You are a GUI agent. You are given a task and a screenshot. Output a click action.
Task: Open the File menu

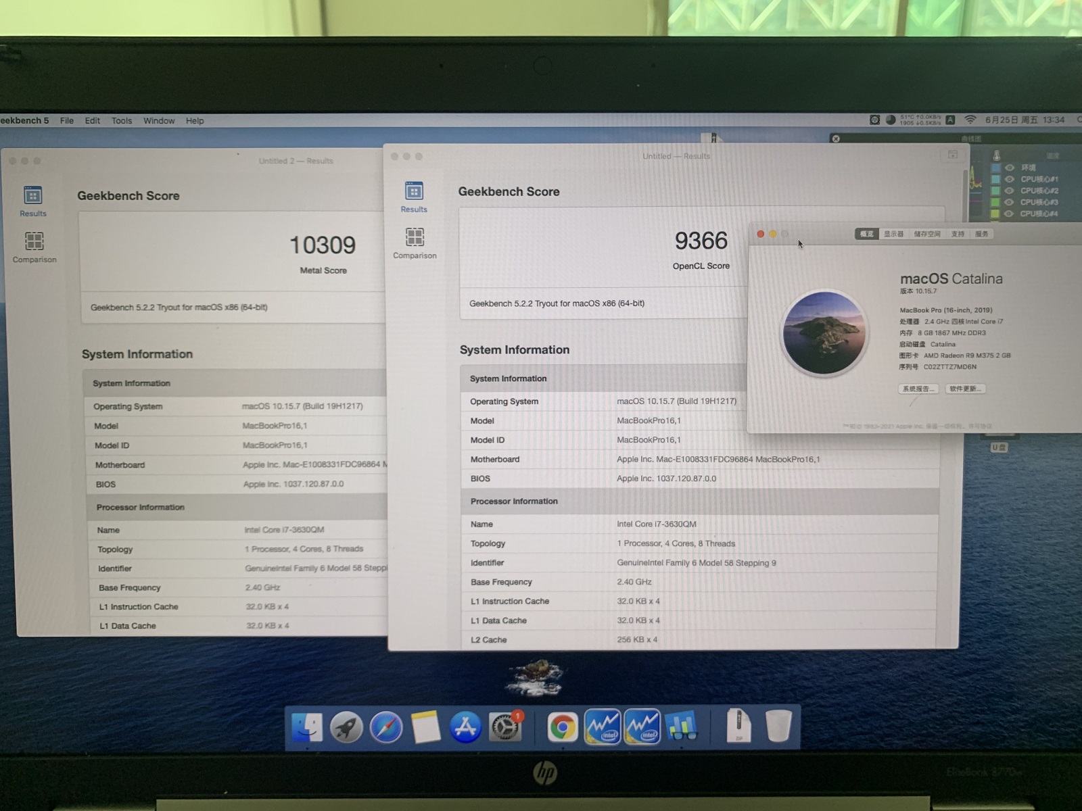tap(67, 120)
